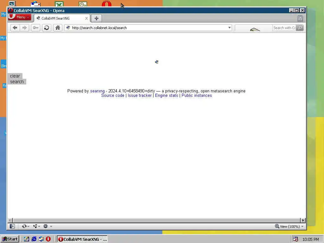Click the URL address field
Screen dimensions: 324x243
(x=149, y=28)
